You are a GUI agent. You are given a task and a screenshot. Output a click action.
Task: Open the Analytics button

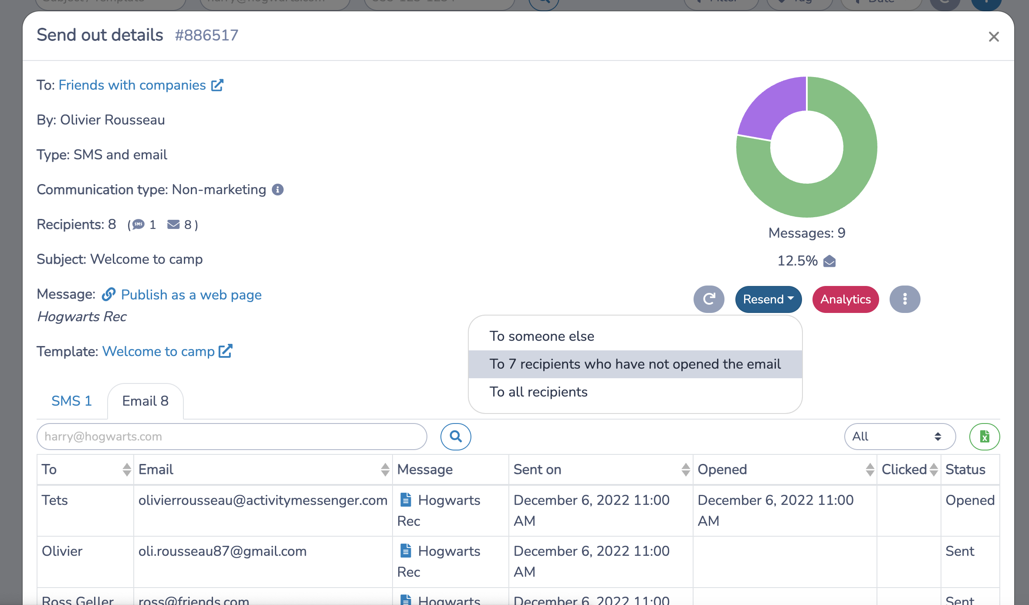click(x=846, y=299)
